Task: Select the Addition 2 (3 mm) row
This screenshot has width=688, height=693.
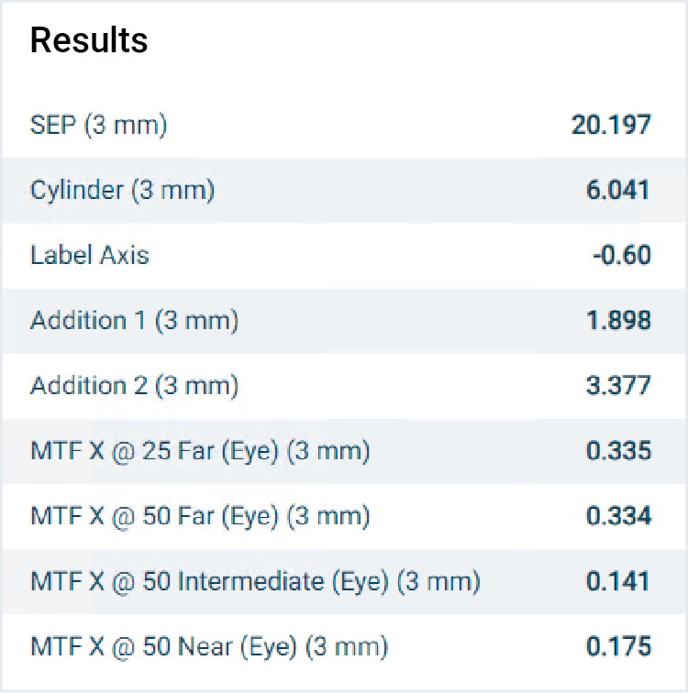Action: pyautogui.click(x=135, y=386)
